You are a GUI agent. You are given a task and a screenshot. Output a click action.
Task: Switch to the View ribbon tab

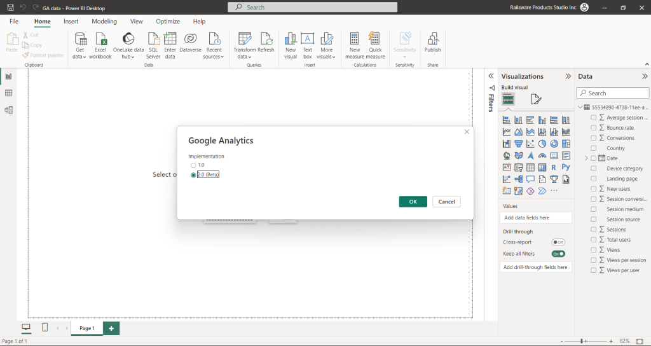click(137, 21)
